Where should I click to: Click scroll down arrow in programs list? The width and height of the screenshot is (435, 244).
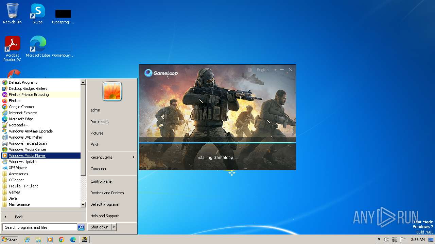click(x=83, y=205)
